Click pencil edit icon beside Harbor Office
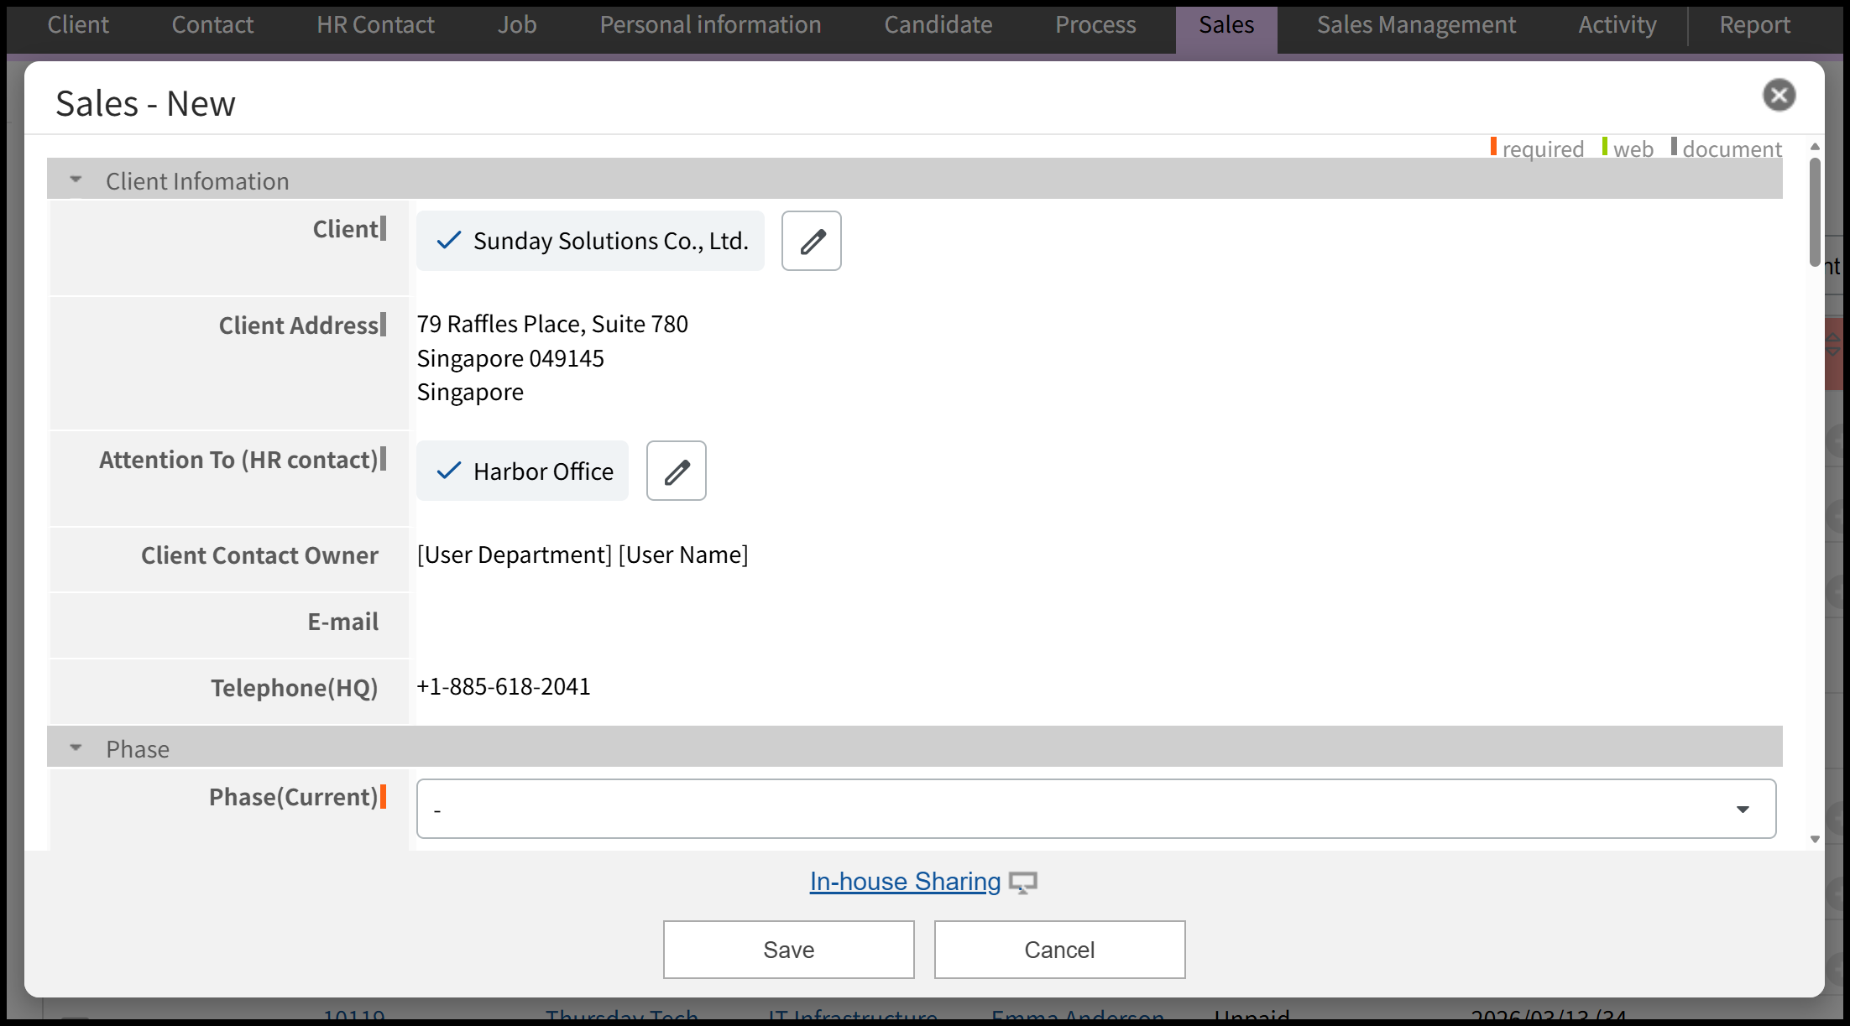This screenshot has height=1026, width=1850. (x=676, y=471)
